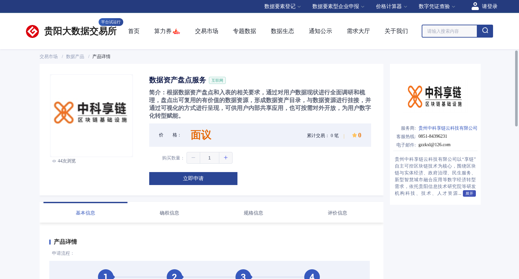Screen dimensions: 519x279
Task: Click 数据产品 breadcrumb link
Action: click(x=75, y=57)
